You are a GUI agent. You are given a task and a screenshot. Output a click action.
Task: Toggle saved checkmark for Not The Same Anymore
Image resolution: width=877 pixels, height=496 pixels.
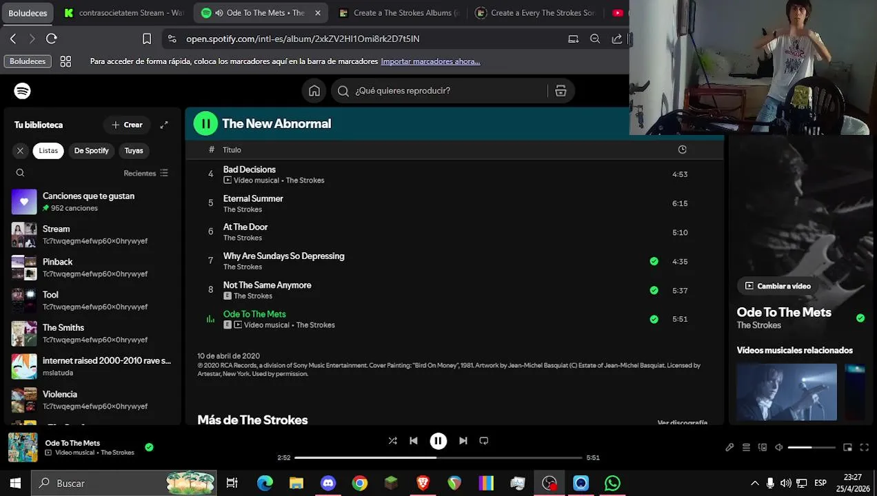(x=654, y=290)
